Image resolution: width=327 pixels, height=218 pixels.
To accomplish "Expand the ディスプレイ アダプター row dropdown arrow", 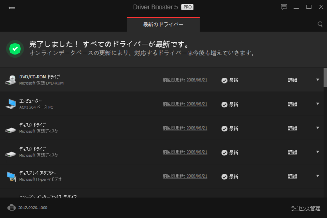I will pos(317,176).
